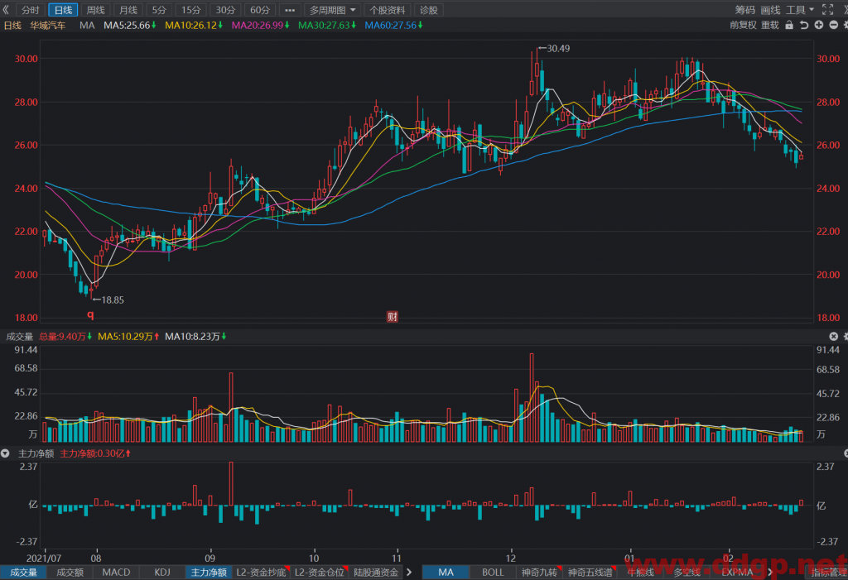Select the 日线 daily chart tab

63,10
